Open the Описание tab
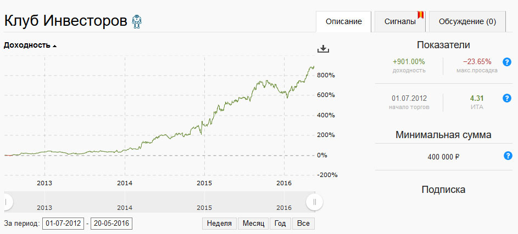Viewport: 518px width, 234px height. 344,22
